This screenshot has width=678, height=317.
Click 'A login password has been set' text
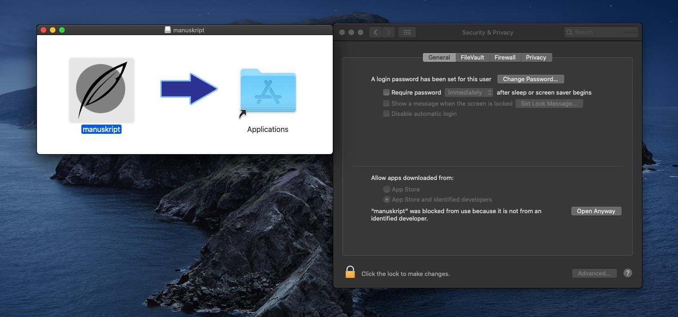point(431,79)
